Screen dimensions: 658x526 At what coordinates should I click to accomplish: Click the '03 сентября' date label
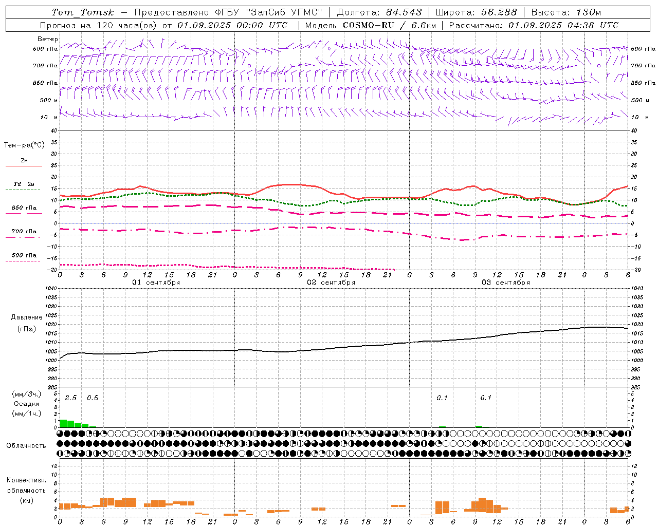click(506, 282)
